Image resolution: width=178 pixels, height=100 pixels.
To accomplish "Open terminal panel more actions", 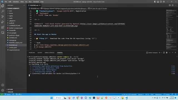I will click(x=170, y=52).
